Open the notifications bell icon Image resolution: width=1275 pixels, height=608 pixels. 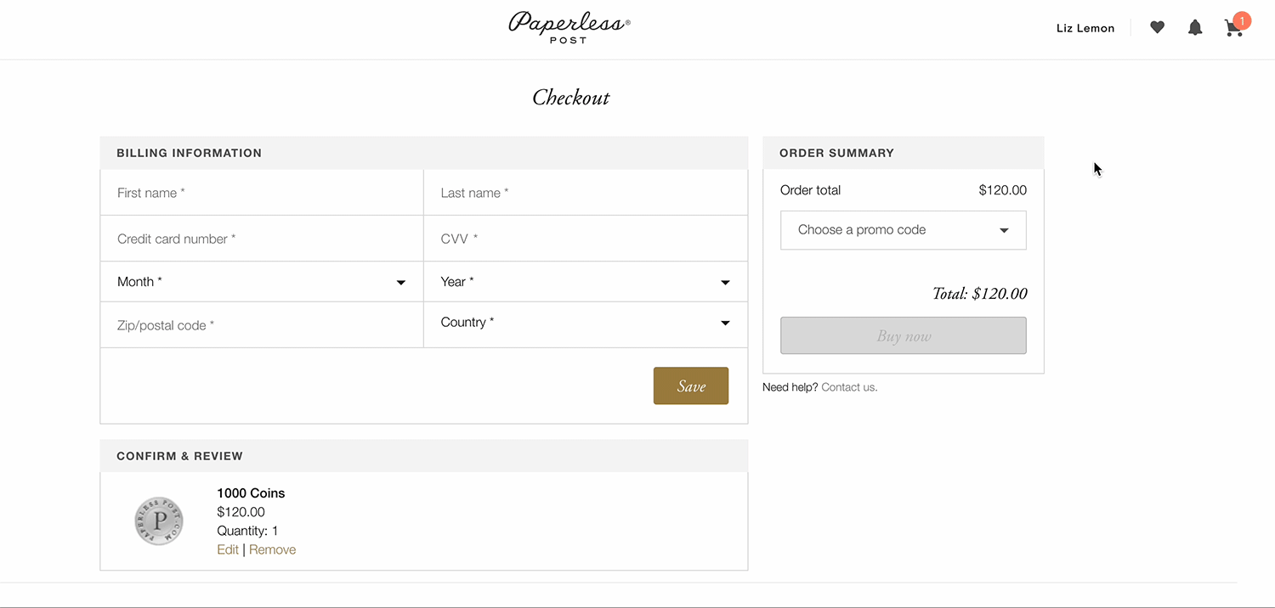1195,27
